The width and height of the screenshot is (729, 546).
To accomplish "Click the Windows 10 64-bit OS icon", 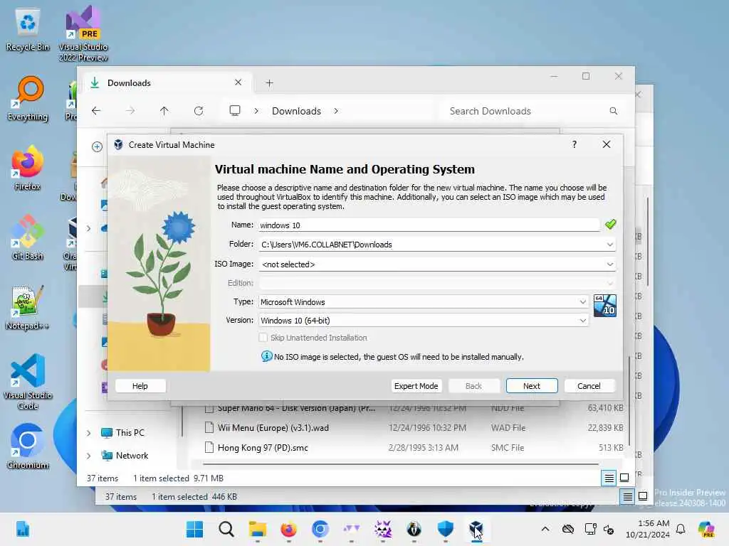I will [x=605, y=306].
